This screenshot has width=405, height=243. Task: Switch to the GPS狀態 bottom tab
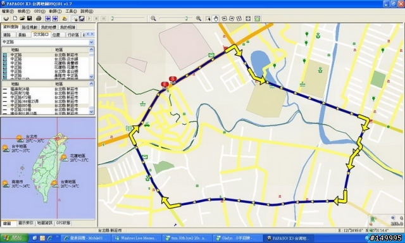63,223
